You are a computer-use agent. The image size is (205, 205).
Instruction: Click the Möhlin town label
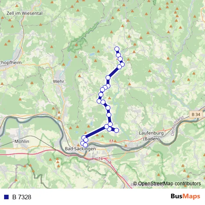(x=22, y=141)
